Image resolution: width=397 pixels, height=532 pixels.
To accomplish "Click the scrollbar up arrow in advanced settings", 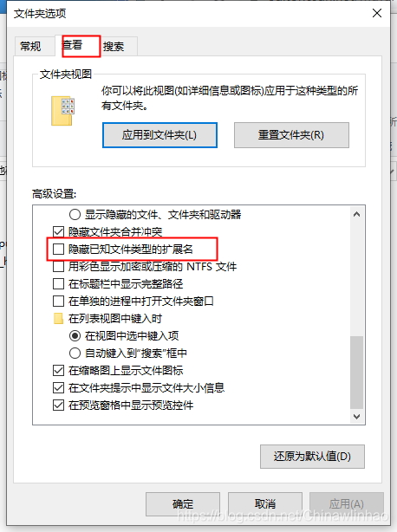I will pyautogui.click(x=356, y=214).
